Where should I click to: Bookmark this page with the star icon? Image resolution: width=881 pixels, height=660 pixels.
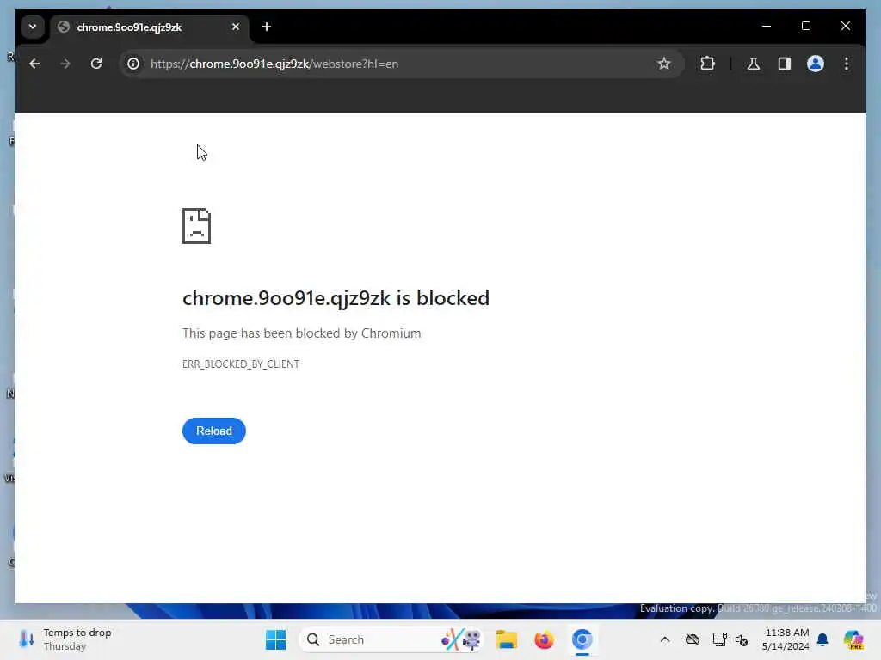coord(664,64)
